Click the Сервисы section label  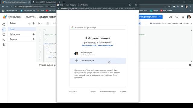pyautogui.click(x=13, y=39)
